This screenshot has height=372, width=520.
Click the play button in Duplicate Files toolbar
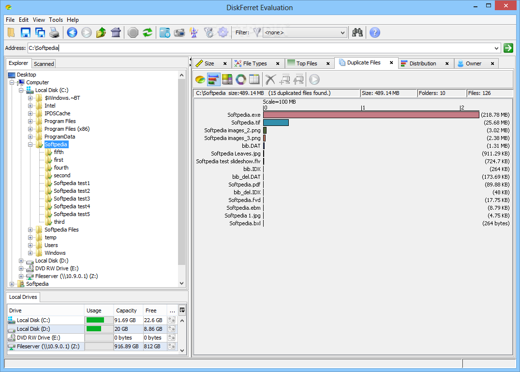click(x=314, y=79)
